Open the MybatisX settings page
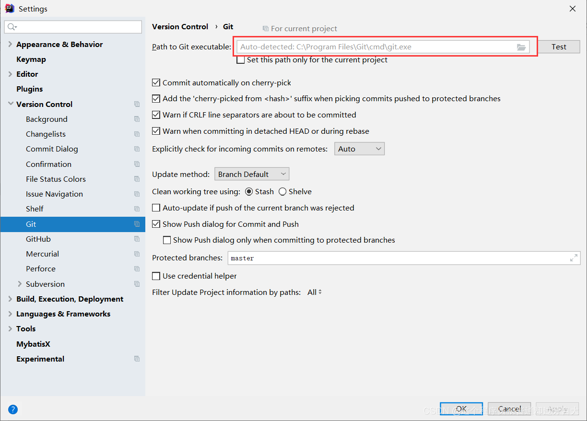587x421 pixels. pos(33,344)
